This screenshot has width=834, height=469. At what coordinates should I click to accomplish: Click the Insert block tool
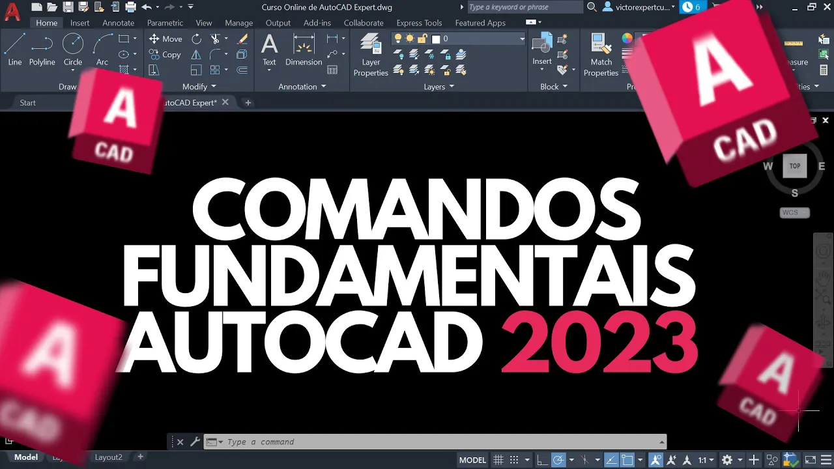[x=542, y=50]
